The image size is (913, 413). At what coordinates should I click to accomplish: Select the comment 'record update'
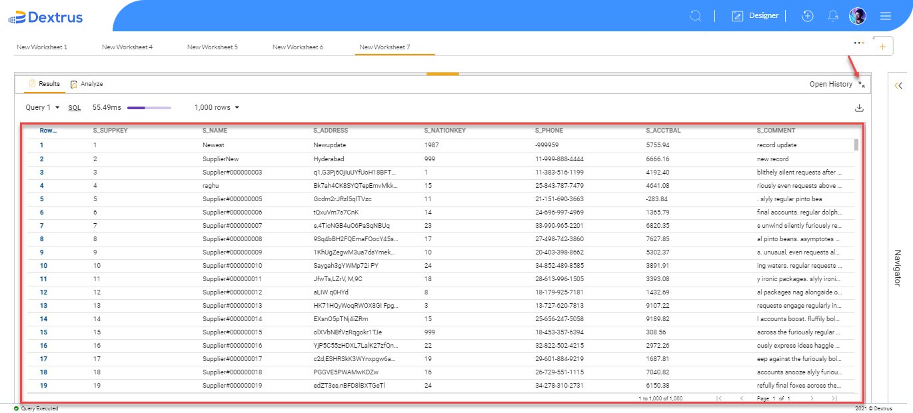[777, 145]
